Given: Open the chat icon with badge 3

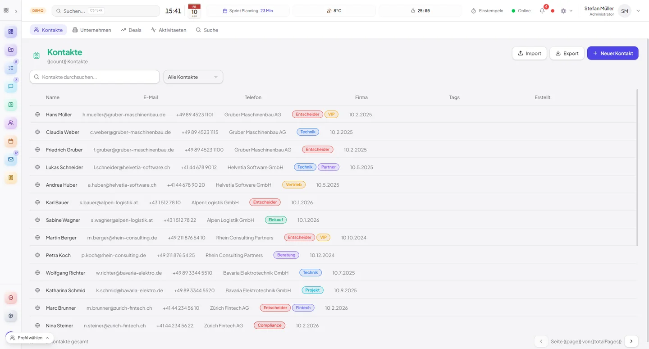Looking at the screenshot, I should (x=11, y=87).
